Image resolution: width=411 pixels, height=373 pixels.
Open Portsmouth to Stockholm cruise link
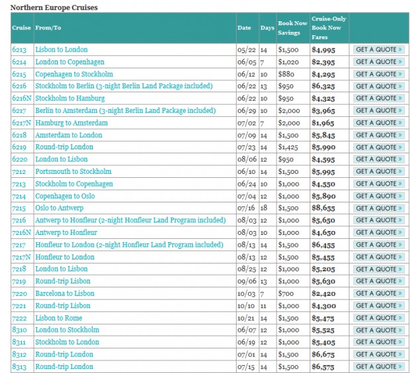(74, 171)
